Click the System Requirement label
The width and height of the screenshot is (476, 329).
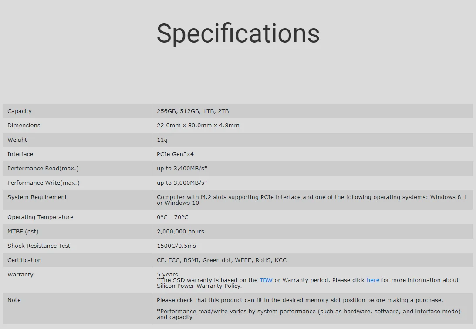(x=37, y=197)
